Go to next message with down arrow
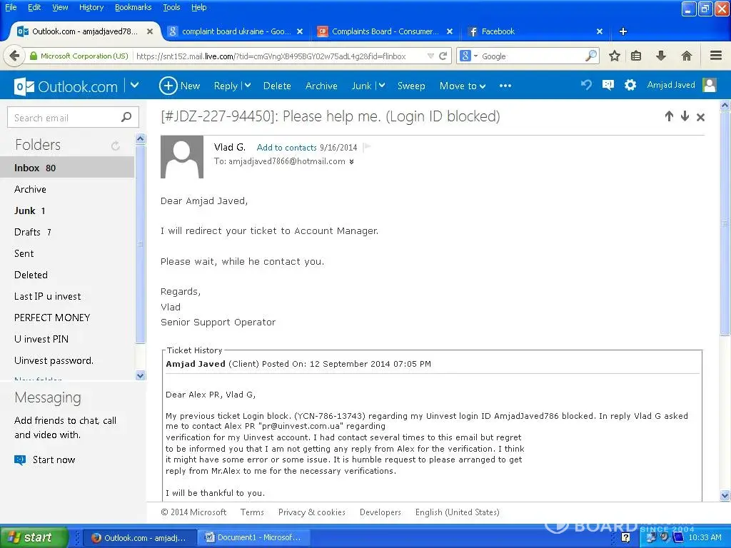The width and height of the screenshot is (731, 548). [685, 116]
